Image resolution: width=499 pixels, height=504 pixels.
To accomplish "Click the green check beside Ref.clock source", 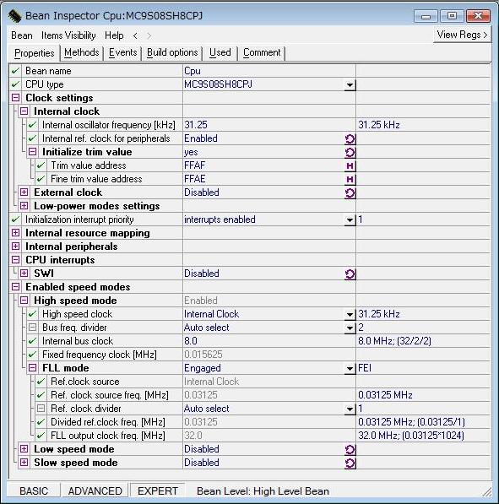I will pyautogui.click(x=41, y=382).
